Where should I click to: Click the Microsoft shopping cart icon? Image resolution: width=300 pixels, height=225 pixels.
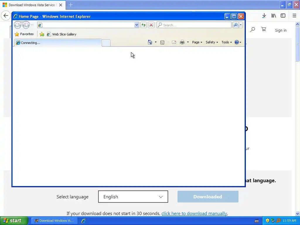264,29
